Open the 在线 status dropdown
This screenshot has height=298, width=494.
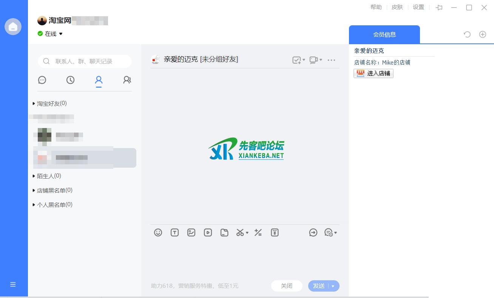(60, 34)
